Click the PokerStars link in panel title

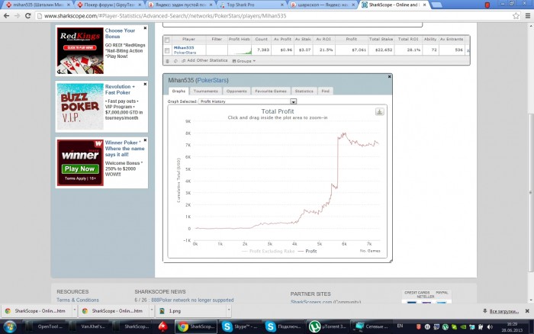tap(212, 80)
